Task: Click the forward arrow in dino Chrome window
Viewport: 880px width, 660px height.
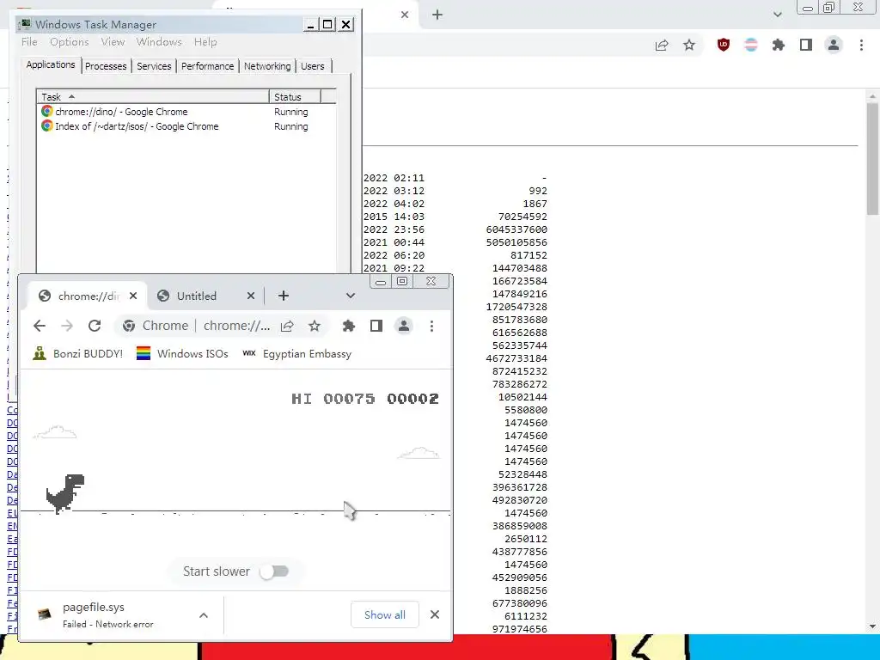Action: 67,326
